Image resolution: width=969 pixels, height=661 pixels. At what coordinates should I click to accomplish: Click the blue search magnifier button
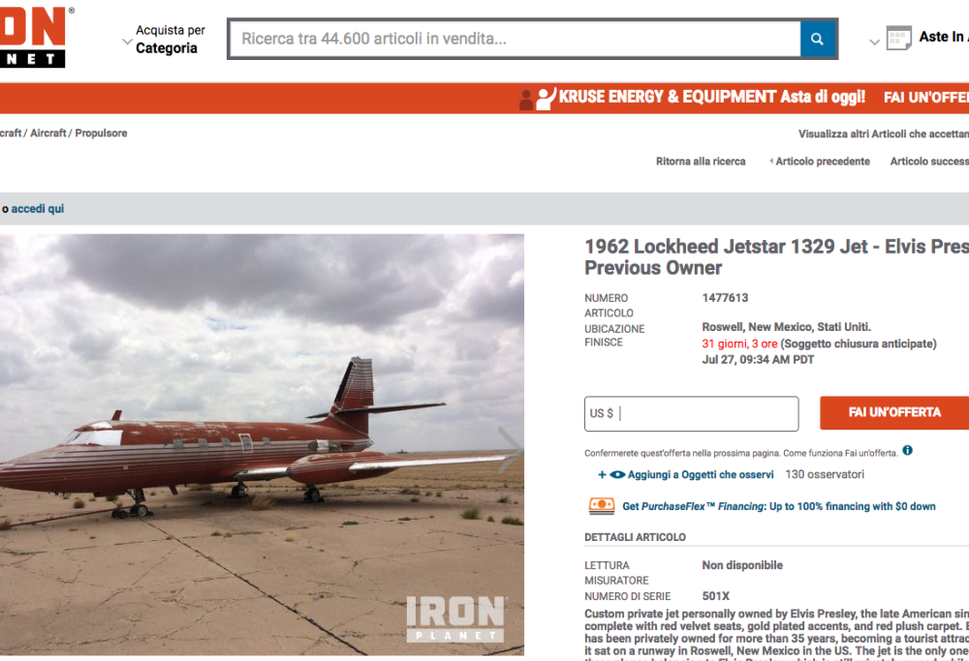click(x=817, y=39)
